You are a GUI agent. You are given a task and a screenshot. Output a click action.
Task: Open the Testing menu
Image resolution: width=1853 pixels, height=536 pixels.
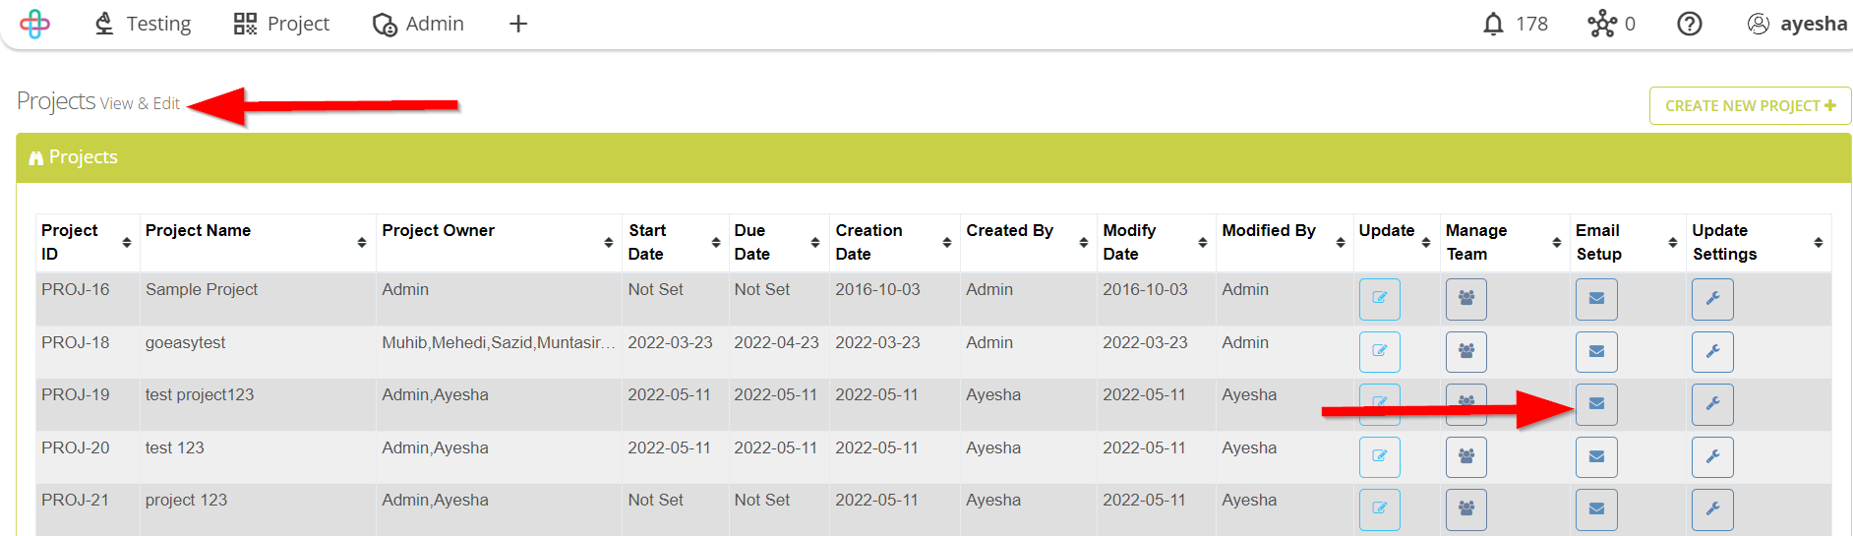[143, 24]
